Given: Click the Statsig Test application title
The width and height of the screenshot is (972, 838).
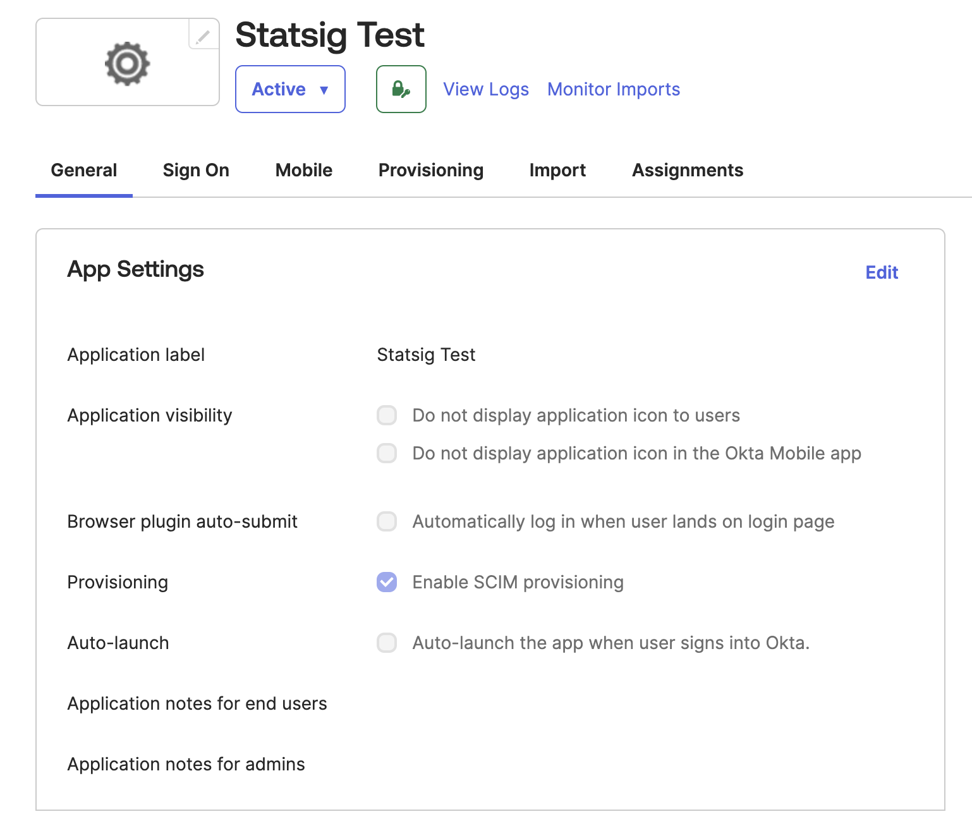Looking at the screenshot, I should pyautogui.click(x=330, y=35).
